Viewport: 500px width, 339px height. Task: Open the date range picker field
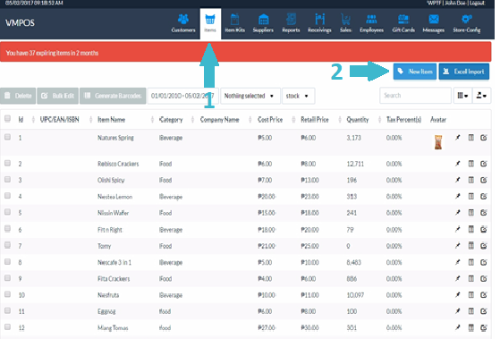182,96
